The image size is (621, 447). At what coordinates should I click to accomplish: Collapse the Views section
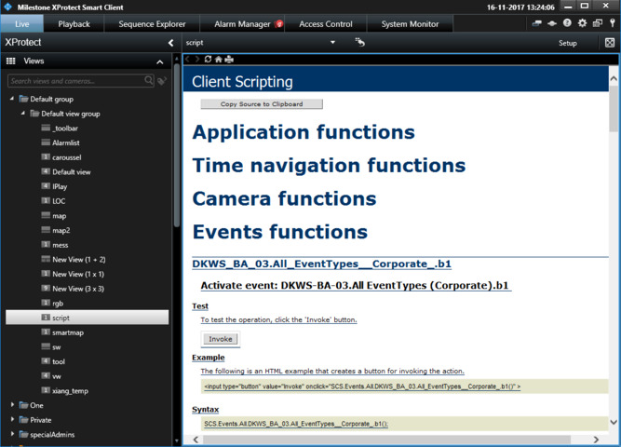click(160, 61)
